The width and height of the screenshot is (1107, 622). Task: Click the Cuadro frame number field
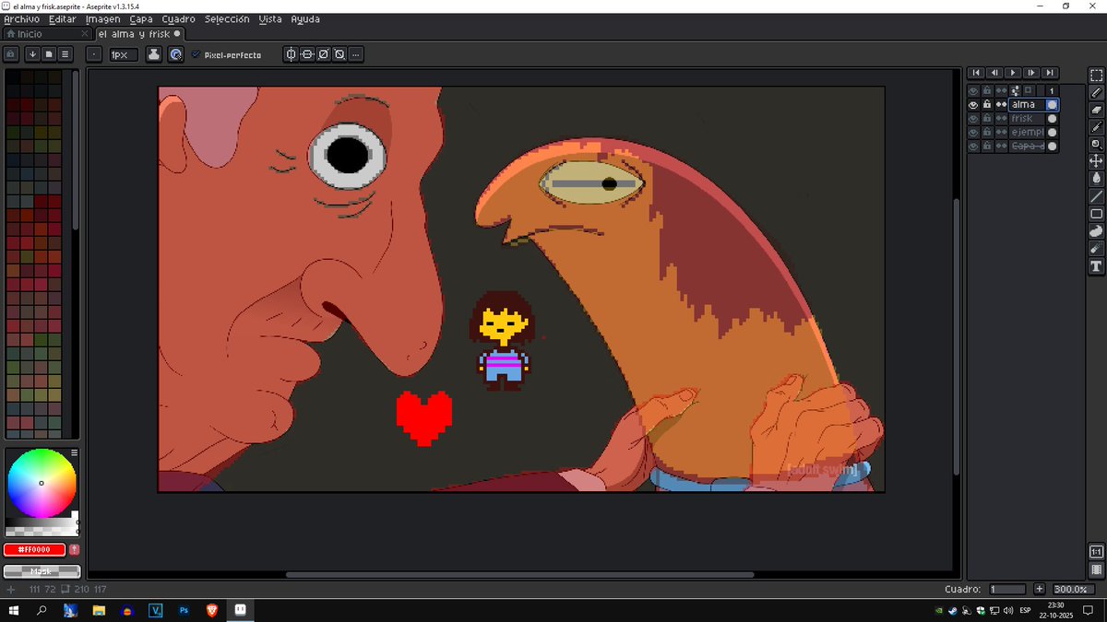pyautogui.click(x=1007, y=589)
